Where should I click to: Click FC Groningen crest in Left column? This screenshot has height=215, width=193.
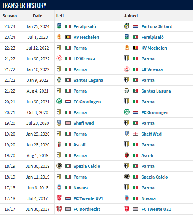coord(59,101)
